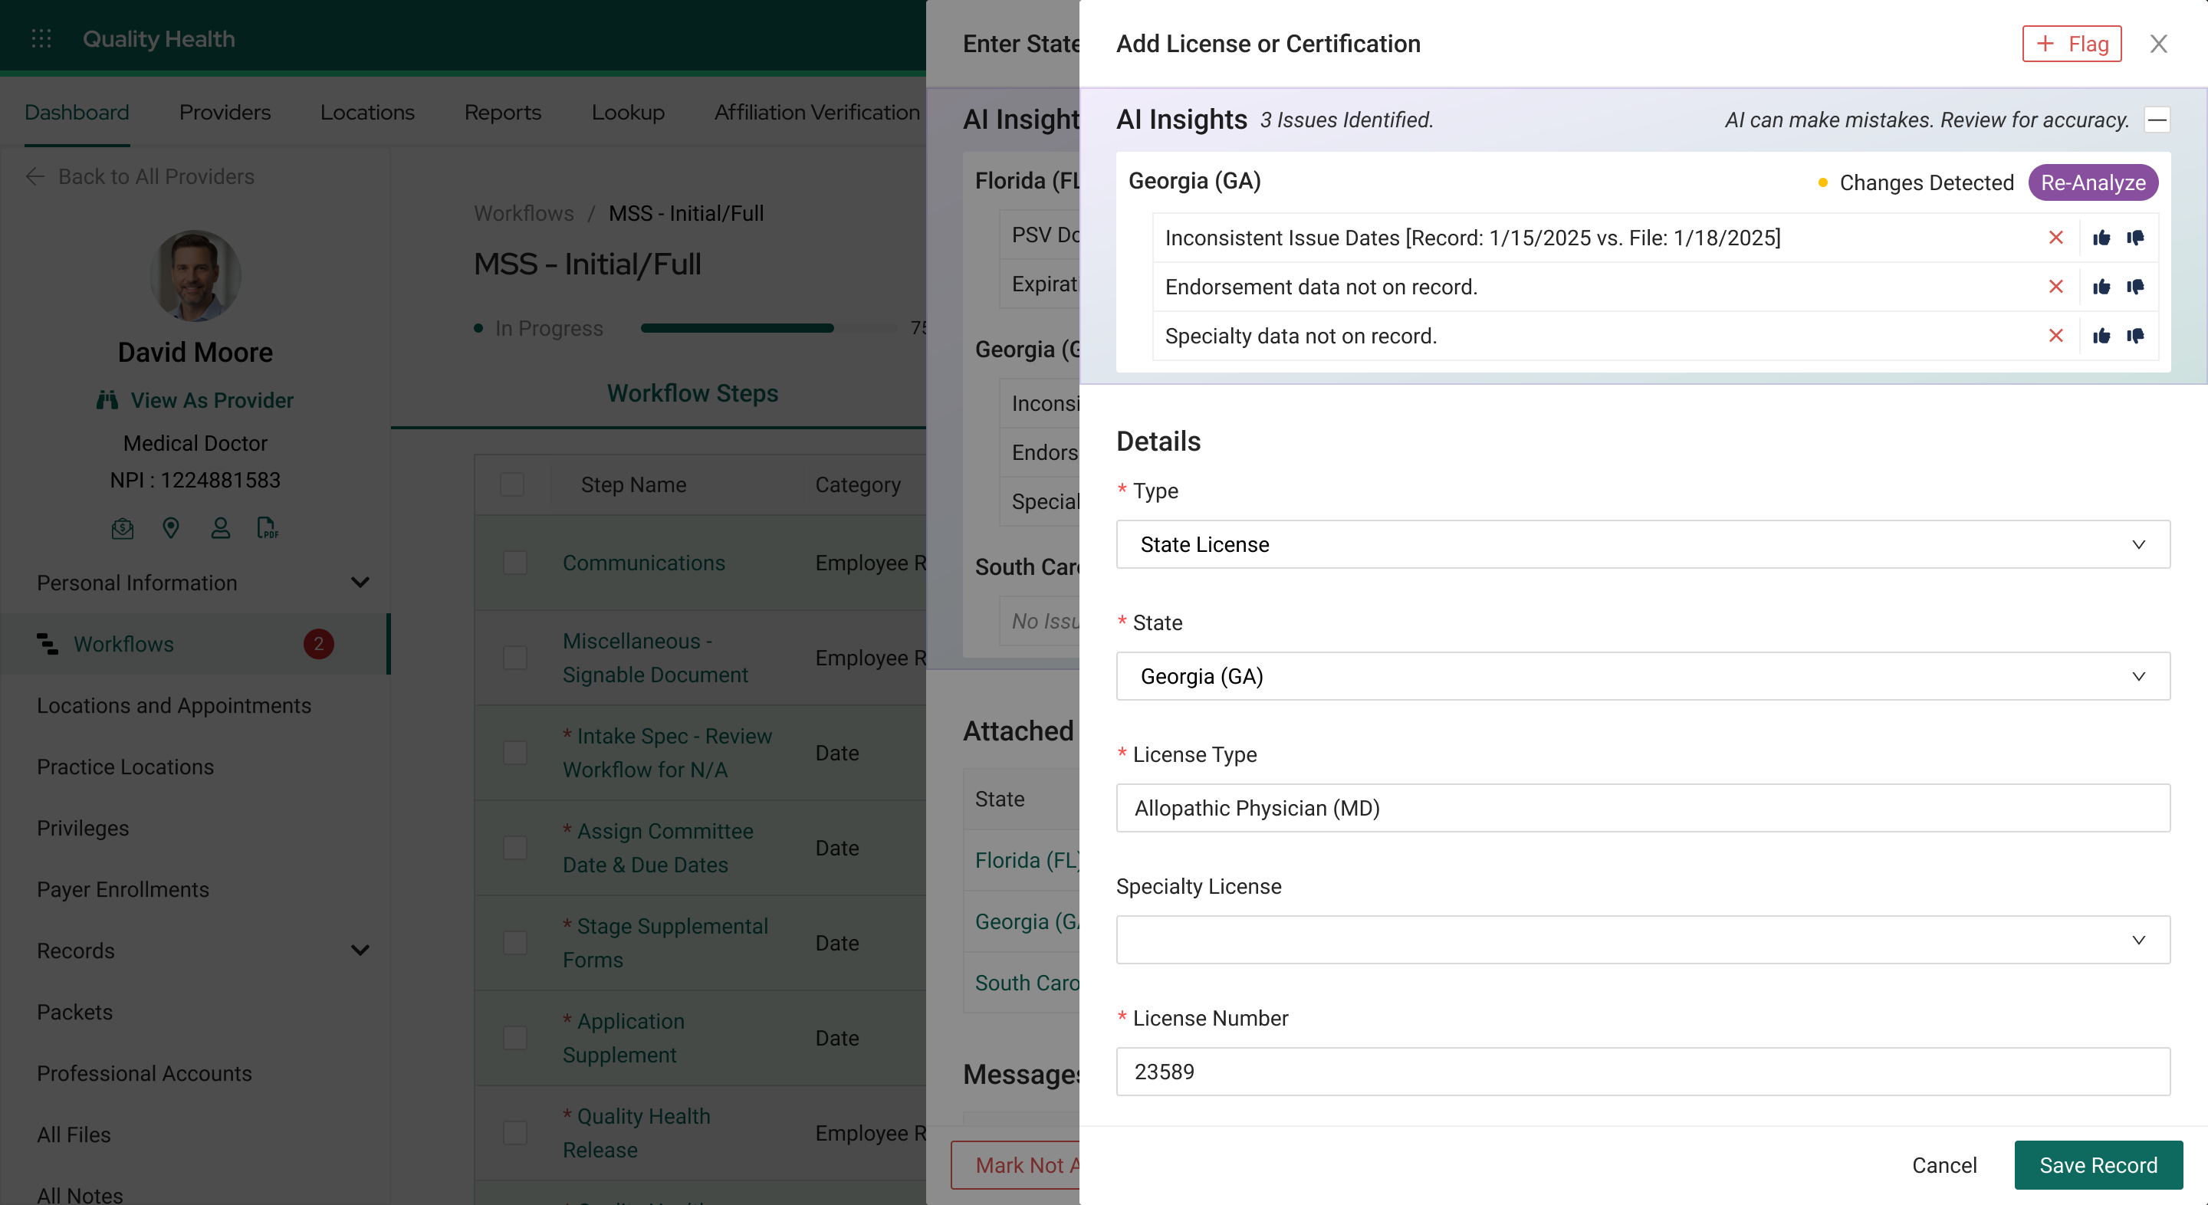Click the License Number field containing 23589
2208x1205 pixels.
tap(1642, 1072)
